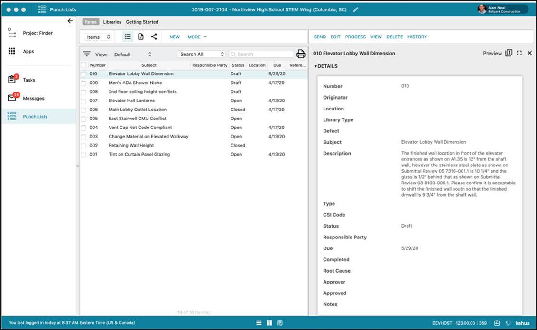Click the EDIT action in detail pane
537x330 pixels.
[x=335, y=37]
